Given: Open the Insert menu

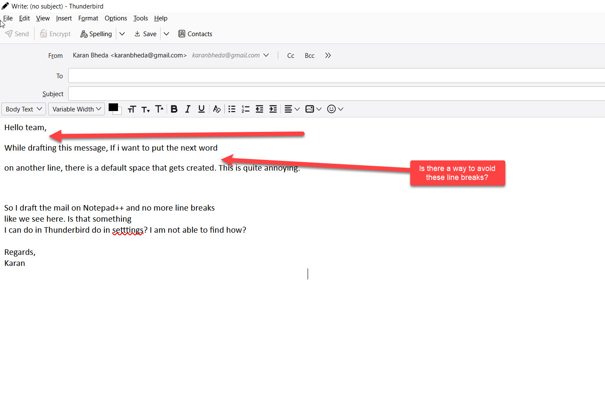Looking at the screenshot, I should pyautogui.click(x=64, y=18).
